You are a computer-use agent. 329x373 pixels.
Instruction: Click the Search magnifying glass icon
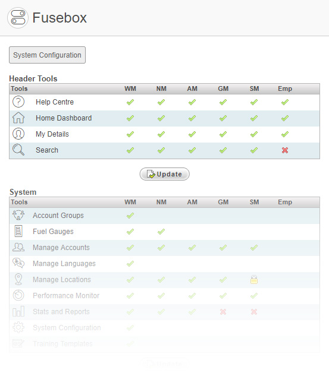18,150
